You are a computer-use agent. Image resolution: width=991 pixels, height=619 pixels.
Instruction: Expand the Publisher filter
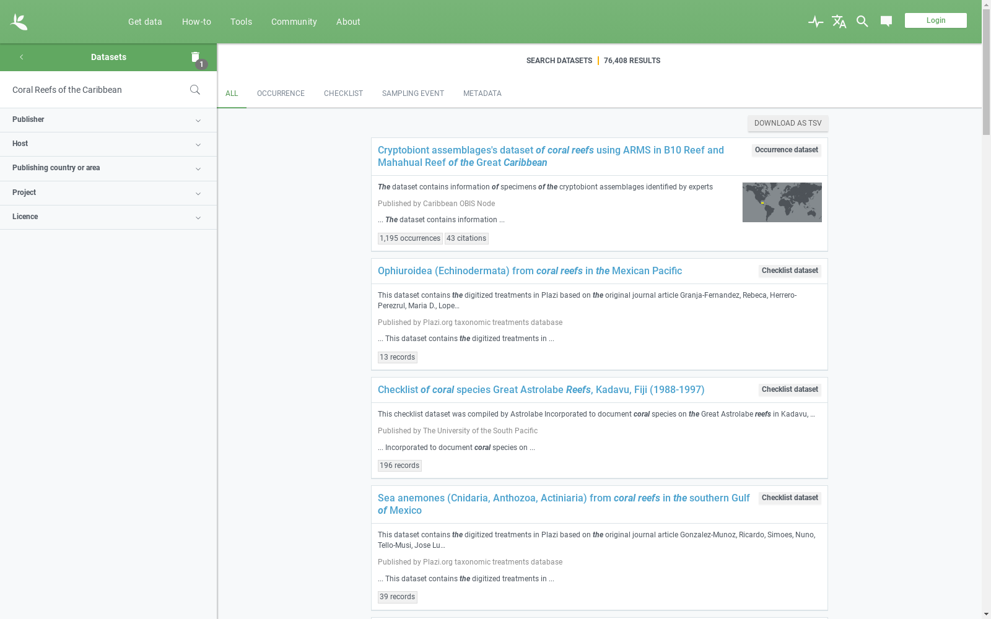tap(108, 120)
